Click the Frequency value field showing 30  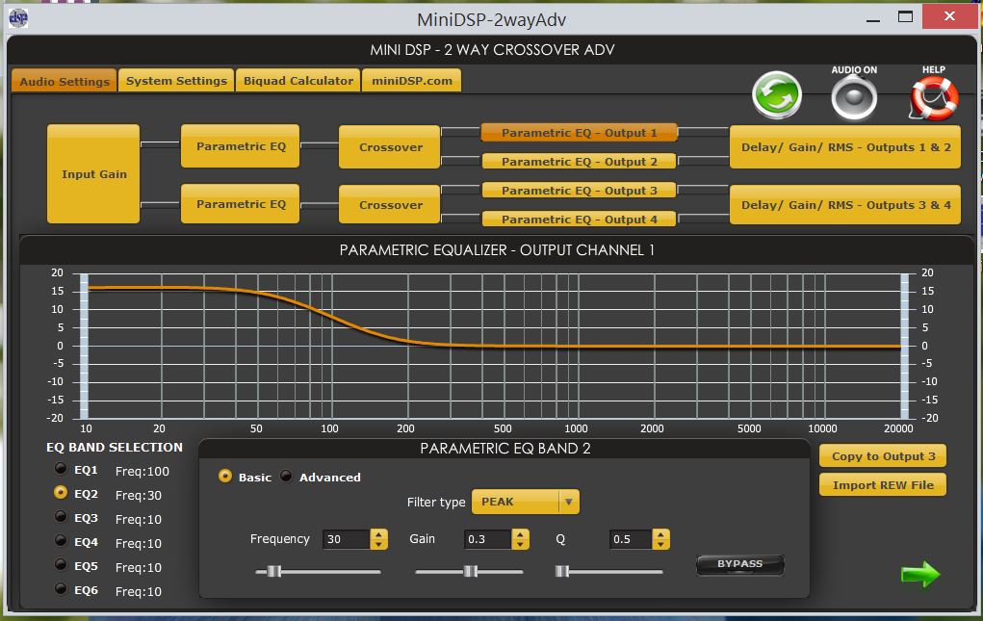click(x=346, y=539)
